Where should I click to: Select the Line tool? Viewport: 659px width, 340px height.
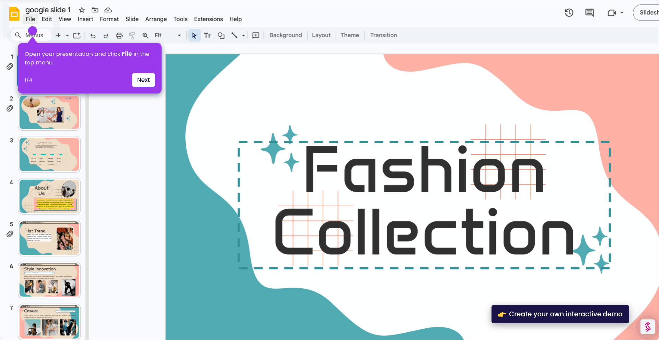pos(234,35)
